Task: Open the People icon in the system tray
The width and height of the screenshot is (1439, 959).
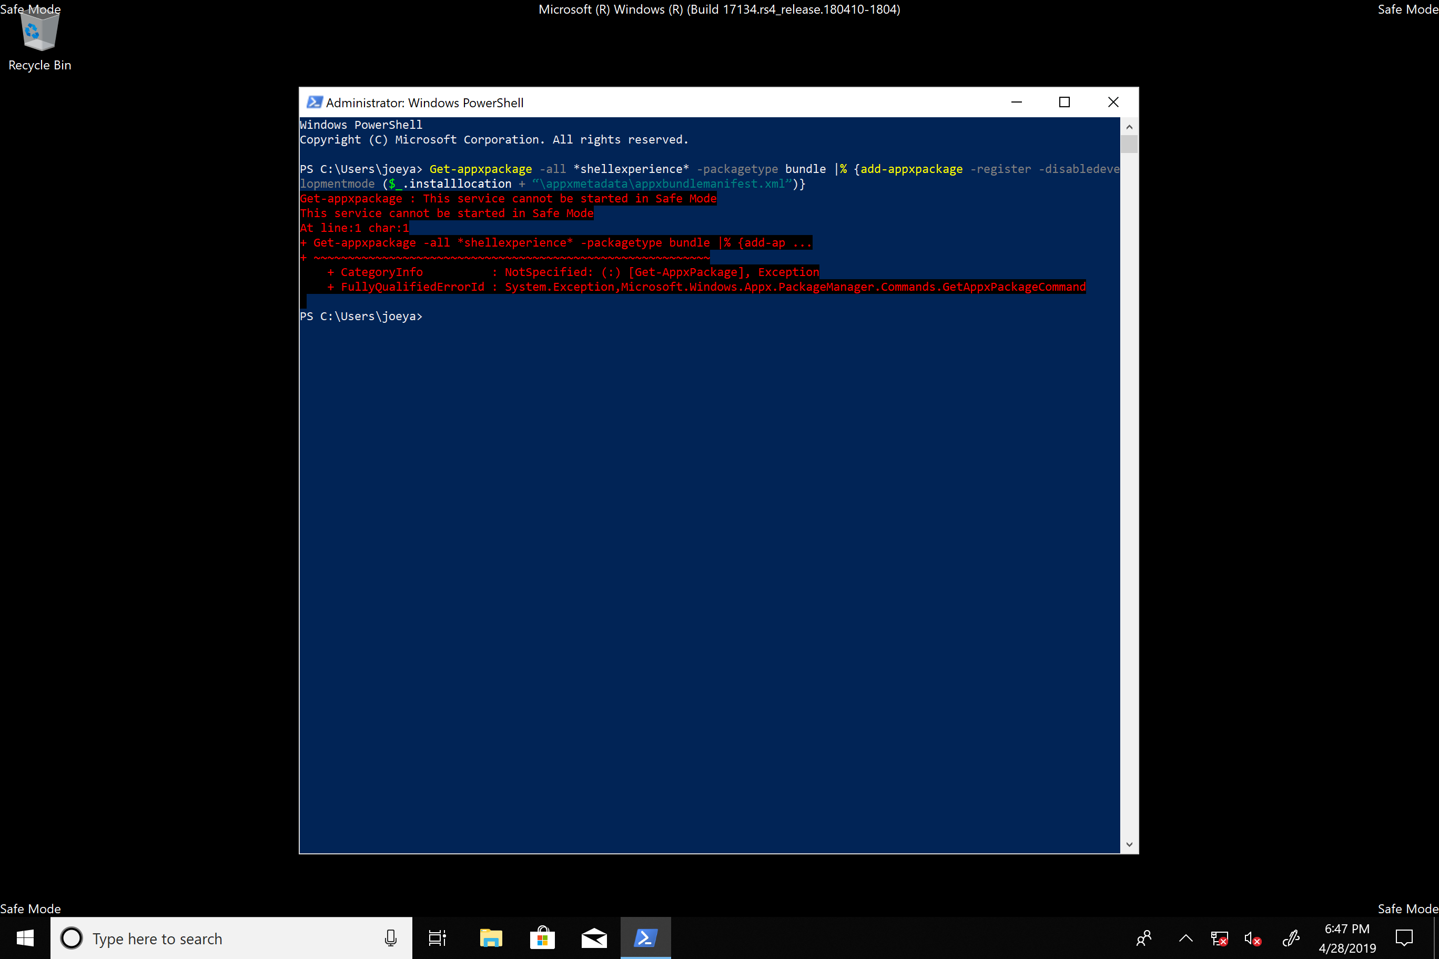Action: [1143, 937]
